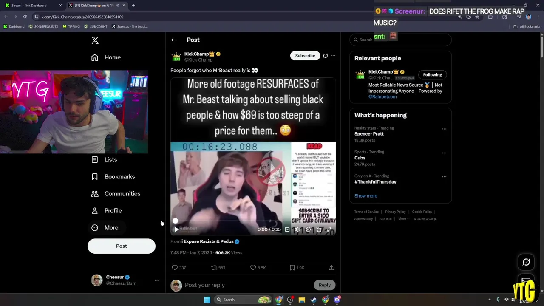Bookmark this page with star icon
This screenshot has height=306, width=544.
click(x=477, y=17)
